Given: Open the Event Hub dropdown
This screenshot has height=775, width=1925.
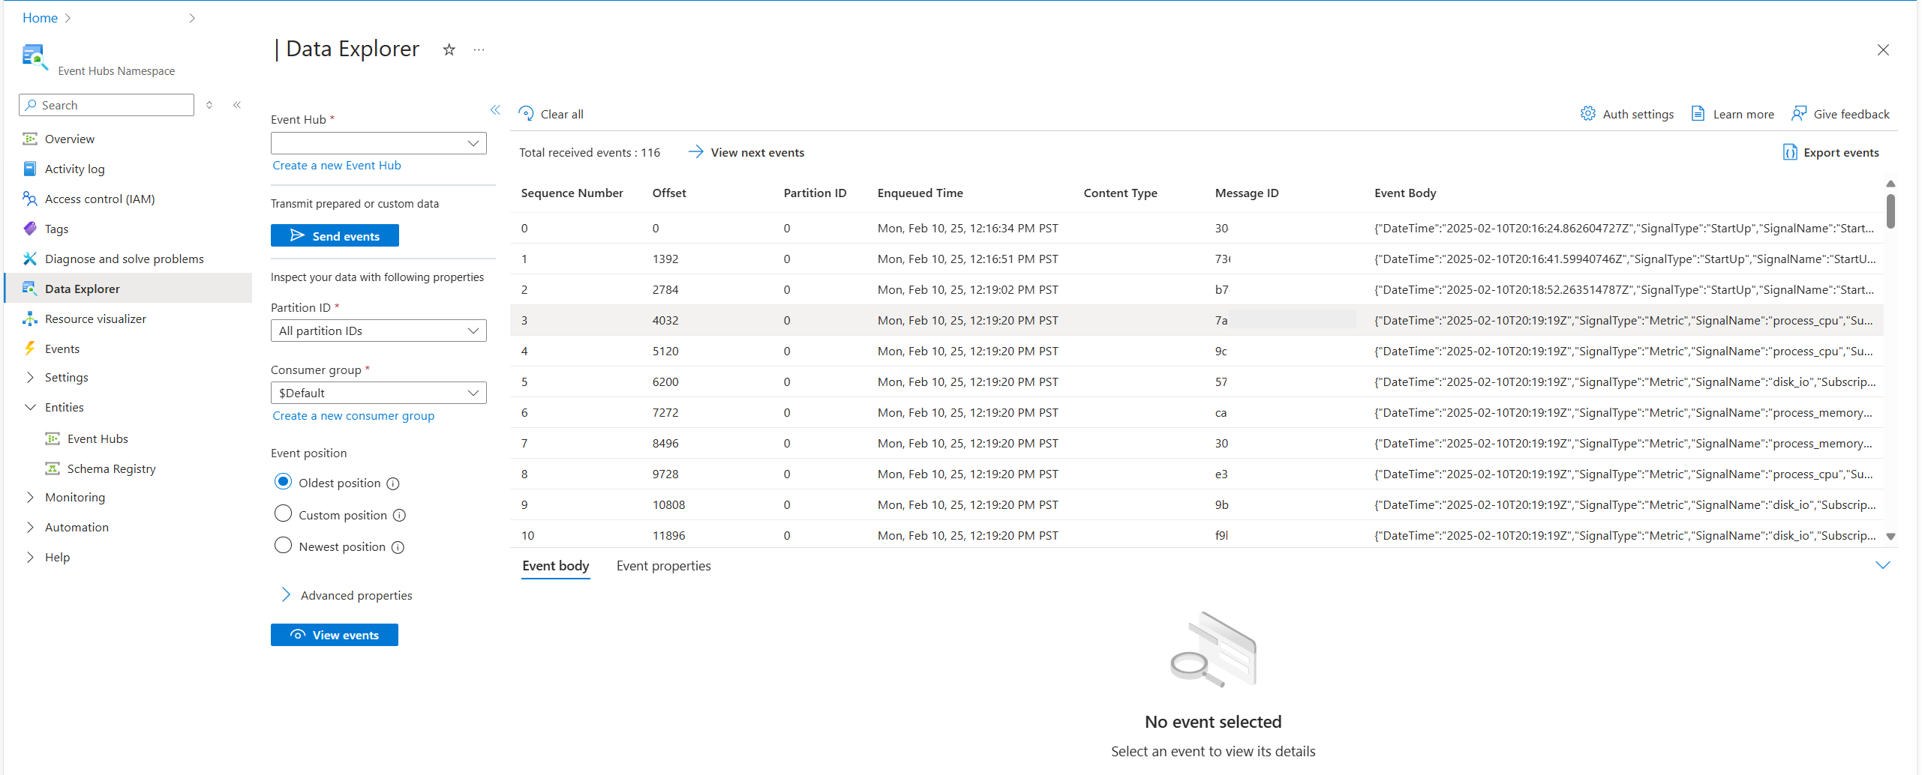Looking at the screenshot, I should coord(378,143).
